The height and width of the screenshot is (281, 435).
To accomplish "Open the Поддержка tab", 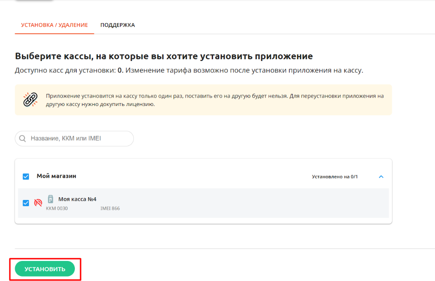I will [x=117, y=25].
